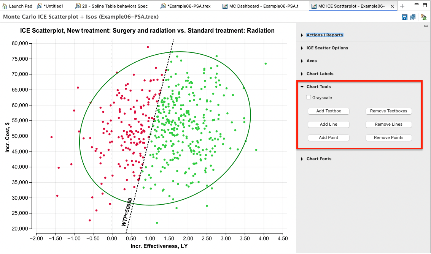The image size is (431, 254).
Task: Expand the Axes section
Action: pos(312,61)
